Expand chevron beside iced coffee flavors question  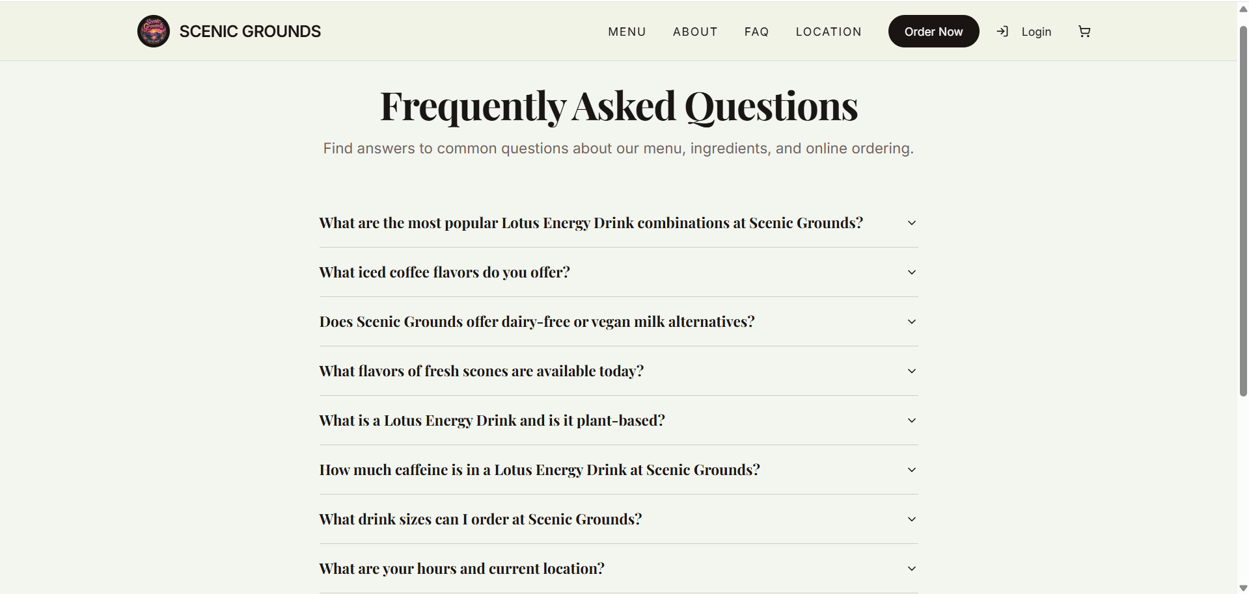(912, 272)
